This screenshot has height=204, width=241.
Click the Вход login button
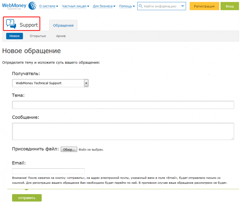pyautogui.click(x=230, y=6)
